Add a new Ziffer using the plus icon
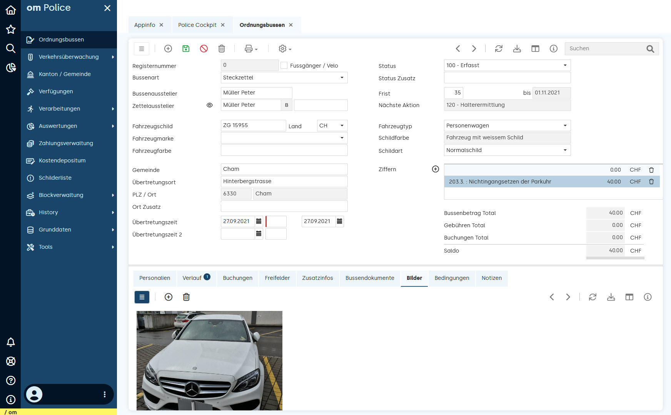The width and height of the screenshot is (671, 415). tap(436, 169)
